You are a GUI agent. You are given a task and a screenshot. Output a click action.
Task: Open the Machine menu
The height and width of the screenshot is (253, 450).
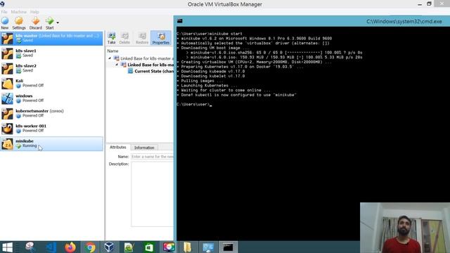[x=19, y=12]
